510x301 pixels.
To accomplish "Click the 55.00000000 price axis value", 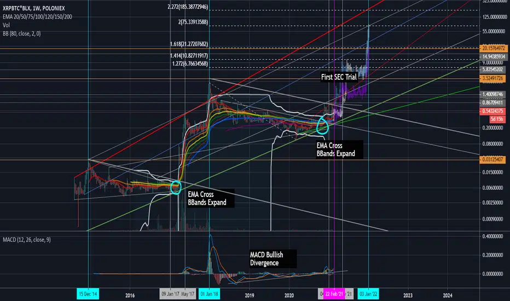I will pyautogui.click(x=494, y=31).
